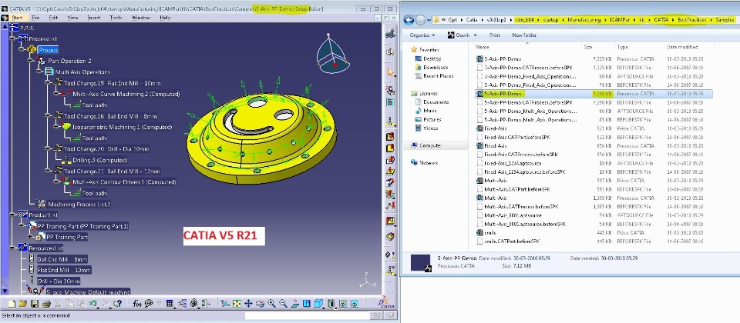Image resolution: width=740 pixels, height=323 pixels.
Task: Click the Fit All In icon
Action: pos(237,304)
